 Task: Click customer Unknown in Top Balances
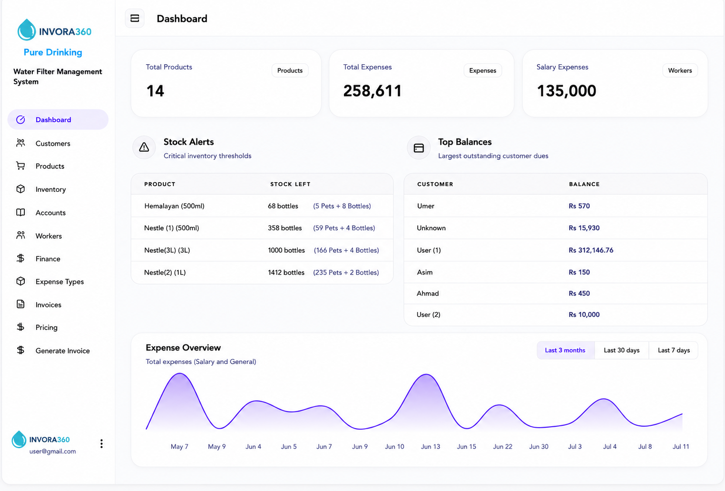[431, 228]
